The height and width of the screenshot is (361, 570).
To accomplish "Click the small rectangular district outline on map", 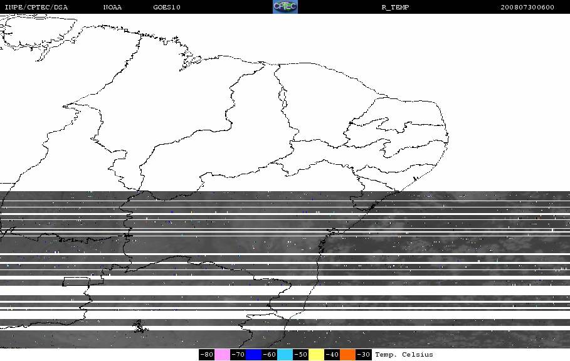I will coord(83,281).
